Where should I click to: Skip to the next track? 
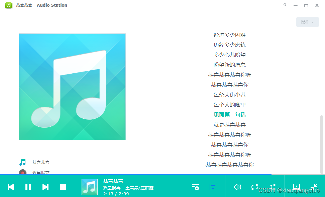coord(45,187)
